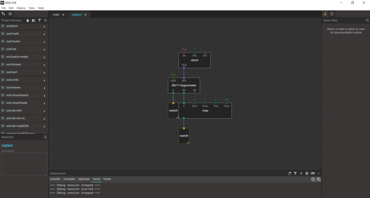The height and width of the screenshot is (198, 370).
Task: Start debugging with the bug icon
Action: tap(307, 173)
